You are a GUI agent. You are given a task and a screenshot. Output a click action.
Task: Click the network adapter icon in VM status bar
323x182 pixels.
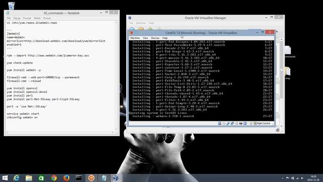tap(232, 123)
